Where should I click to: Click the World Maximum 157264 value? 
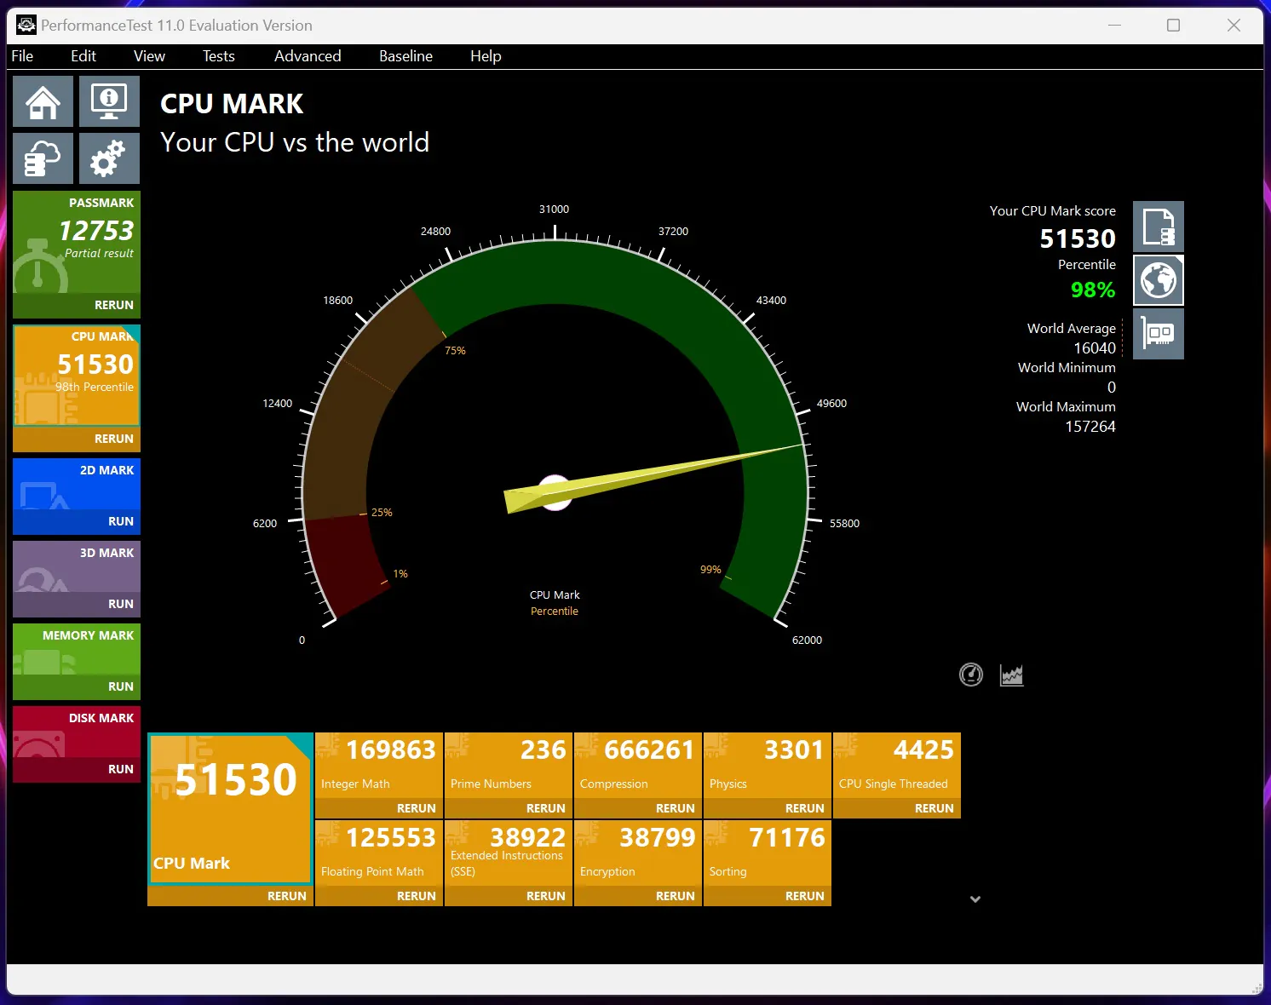(1090, 427)
